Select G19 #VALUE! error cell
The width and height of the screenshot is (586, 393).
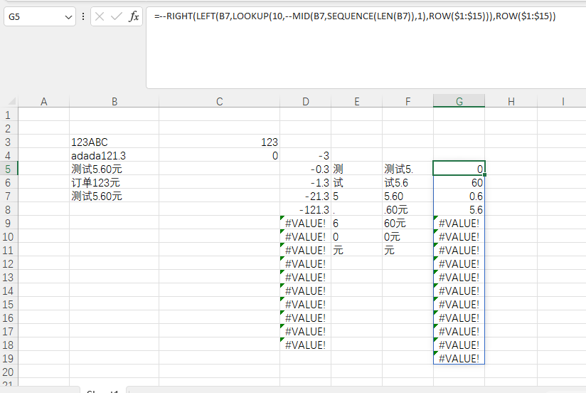pos(459,358)
